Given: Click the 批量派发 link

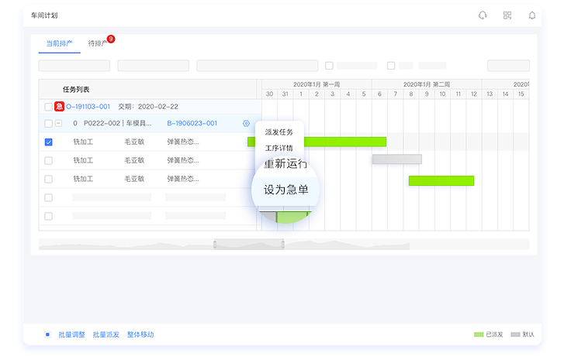Looking at the screenshot, I should point(106,334).
